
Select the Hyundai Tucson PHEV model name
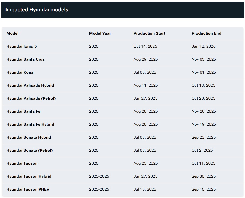(x=28, y=189)
